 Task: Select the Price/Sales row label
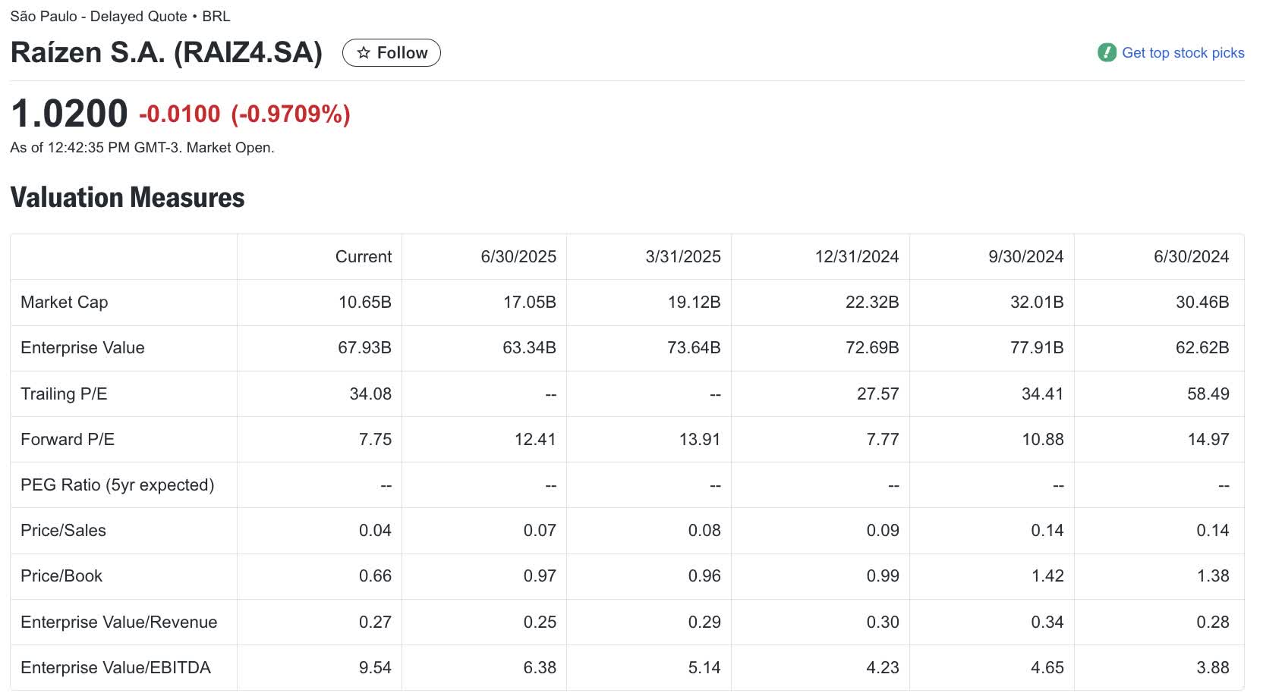[x=63, y=531]
